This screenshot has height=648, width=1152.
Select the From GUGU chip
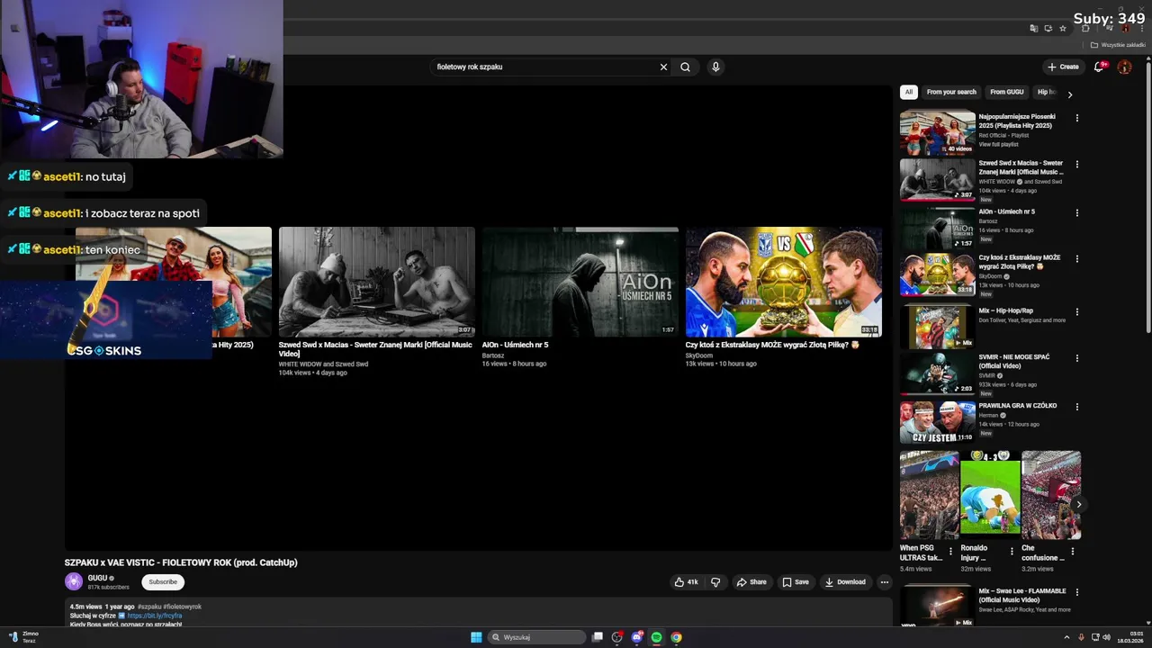(x=1007, y=92)
